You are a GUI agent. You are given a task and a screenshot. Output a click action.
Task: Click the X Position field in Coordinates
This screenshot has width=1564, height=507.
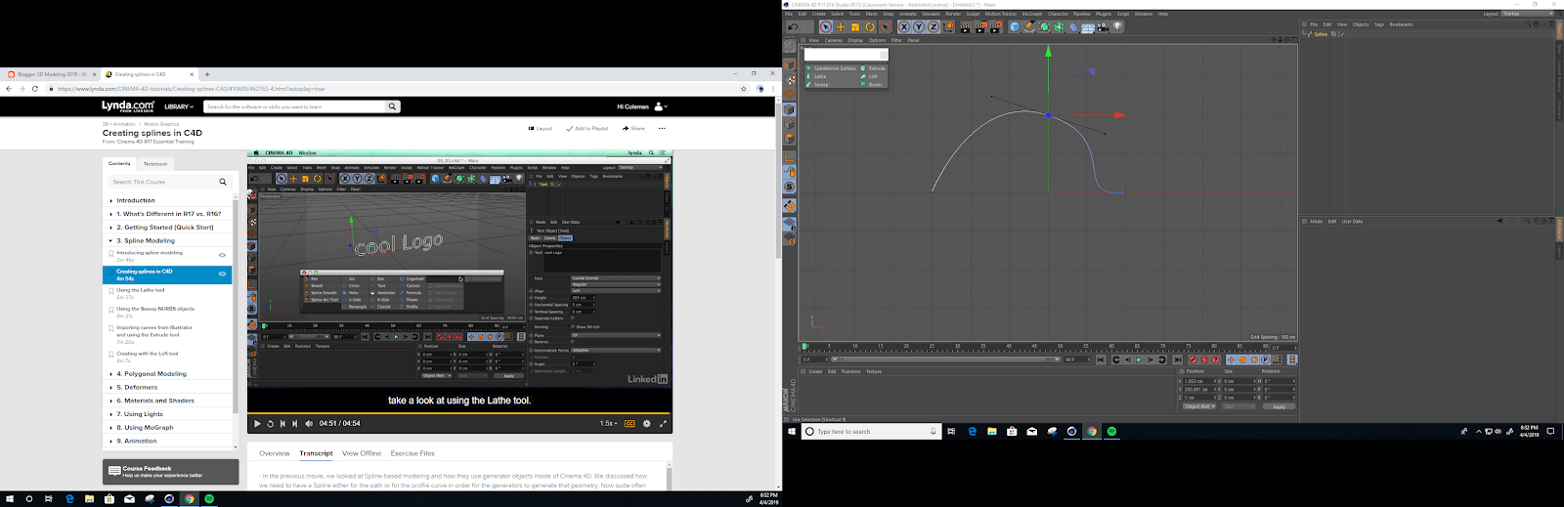tap(1198, 381)
